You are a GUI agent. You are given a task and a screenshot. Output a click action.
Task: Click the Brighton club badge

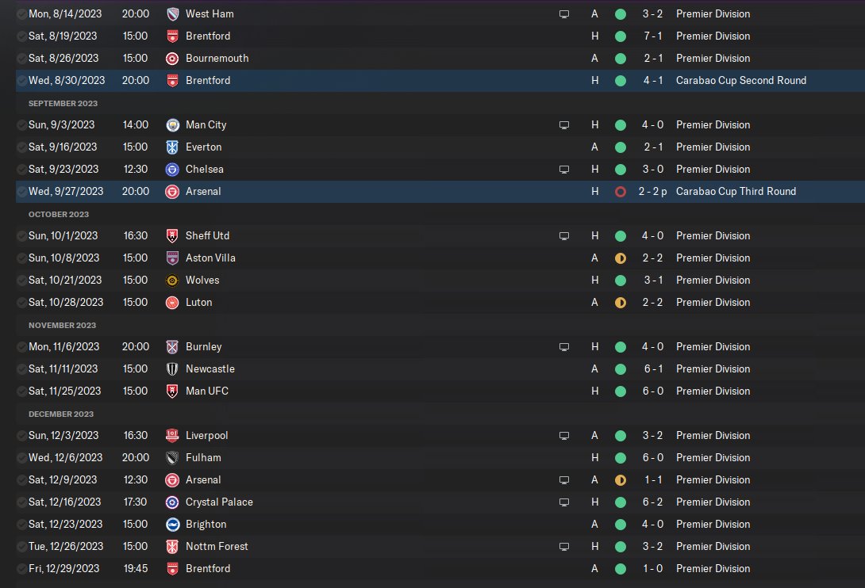pos(172,524)
